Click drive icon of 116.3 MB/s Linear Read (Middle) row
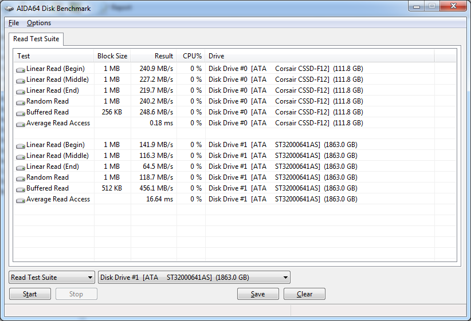 point(21,157)
